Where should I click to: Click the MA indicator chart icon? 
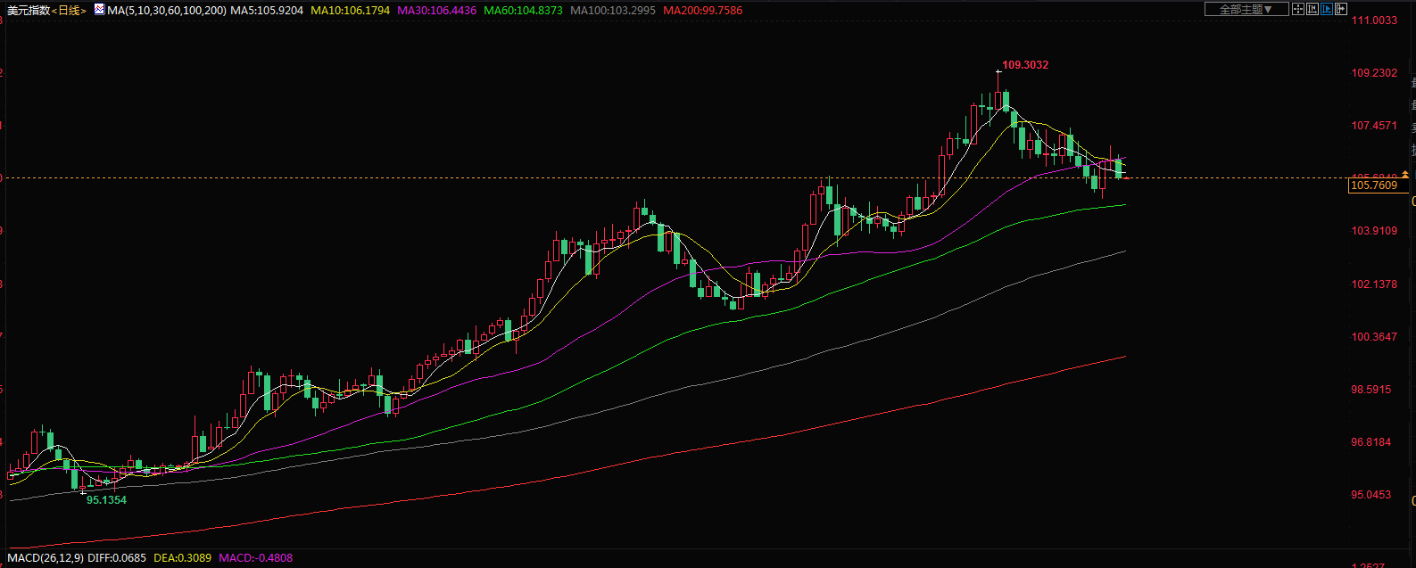coord(97,11)
